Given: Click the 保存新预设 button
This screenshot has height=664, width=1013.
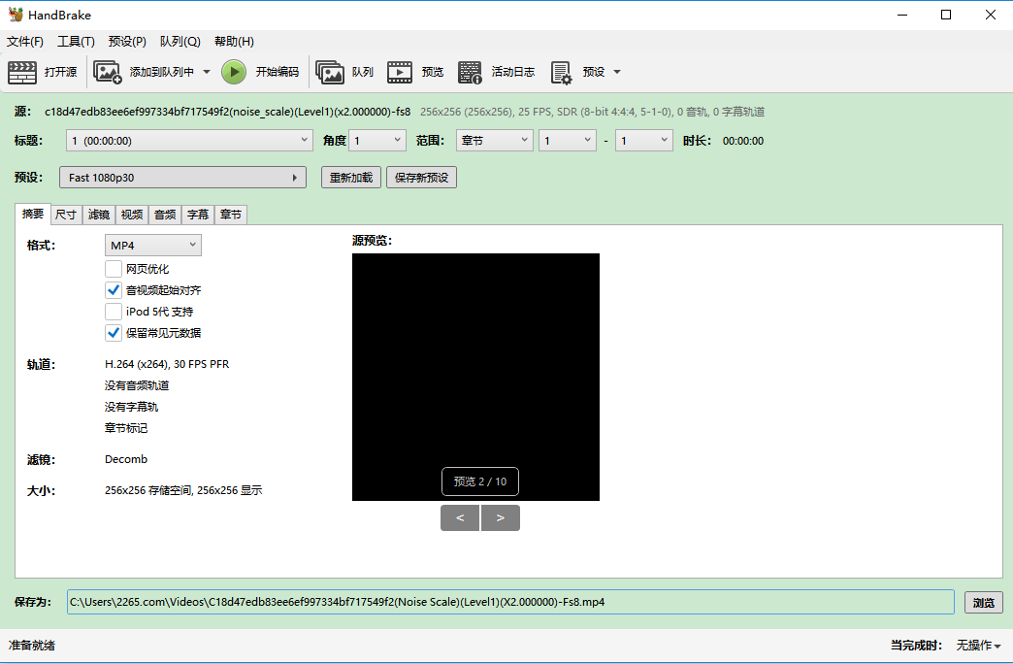Looking at the screenshot, I should tap(422, 178).
